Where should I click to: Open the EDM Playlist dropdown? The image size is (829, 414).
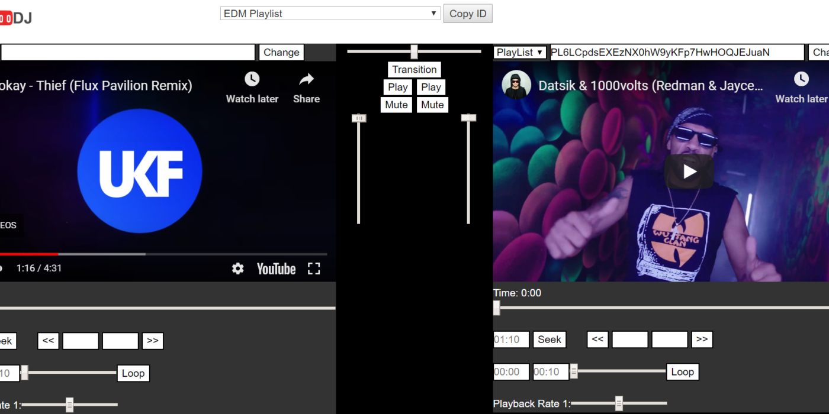pyautogui.click(x=330, y=13)
